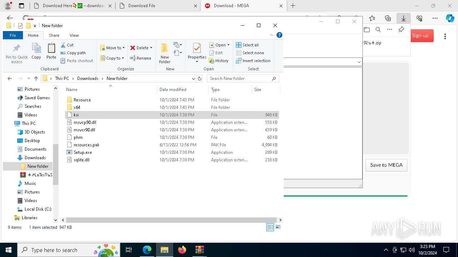Rename the selected file
This screenshot has height=257, width=458.
coord(141,58)
